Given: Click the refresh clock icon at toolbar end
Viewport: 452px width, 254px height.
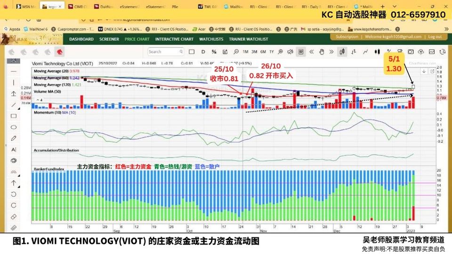Looking at the screenshot, I should (x=442, y=52).
